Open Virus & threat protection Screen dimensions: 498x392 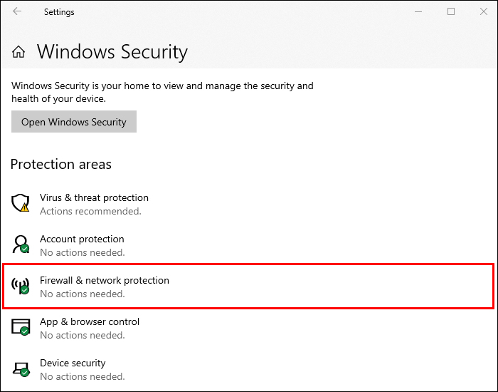[x=94, y=197]
